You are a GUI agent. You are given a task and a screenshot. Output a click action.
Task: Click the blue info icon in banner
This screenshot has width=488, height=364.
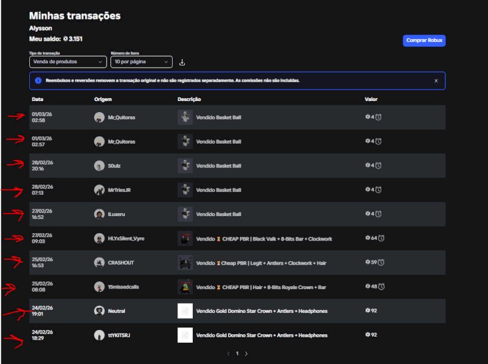[38, 80]
